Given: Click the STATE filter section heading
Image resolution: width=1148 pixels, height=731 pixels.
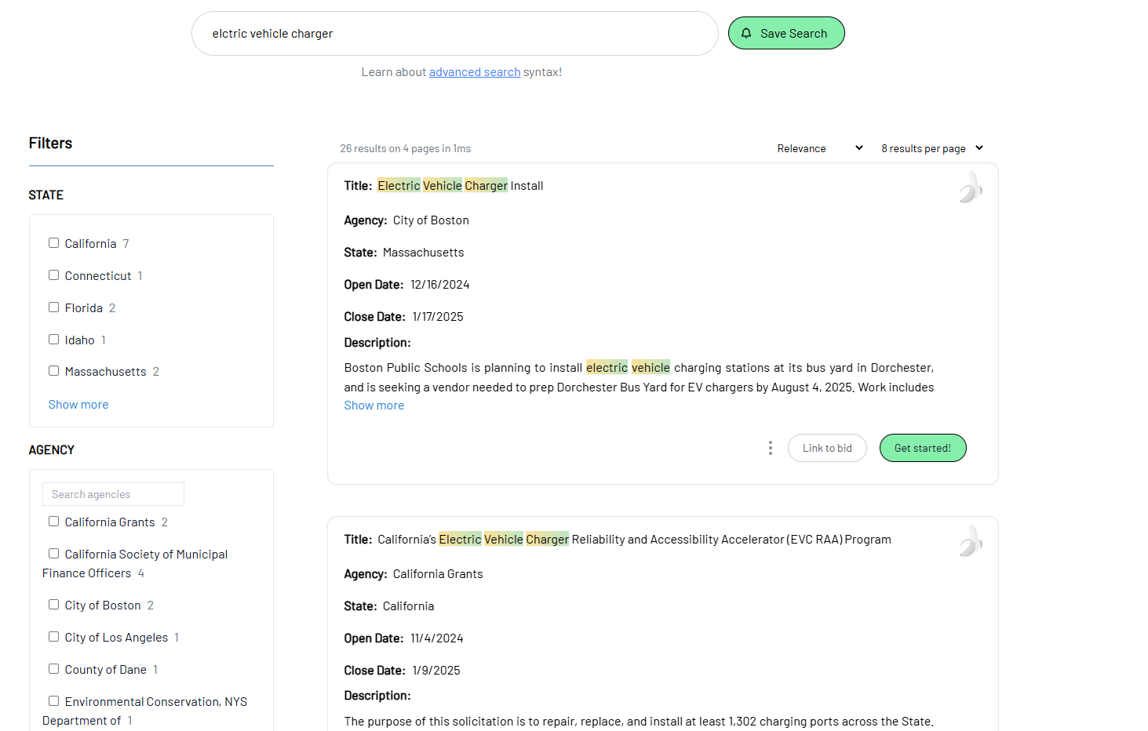Looking at the screenshot, I should click(x=46, y=195).
